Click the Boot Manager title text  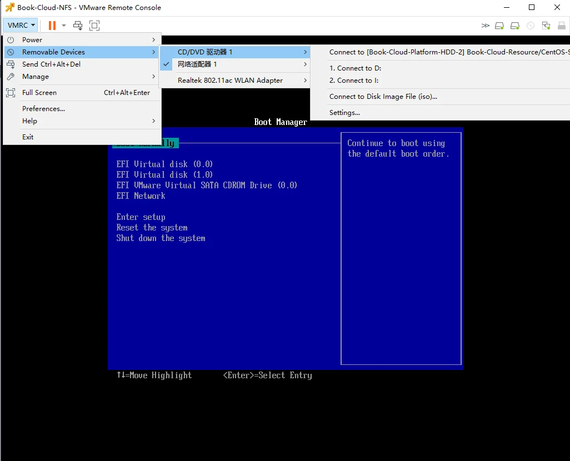point(280,122)
